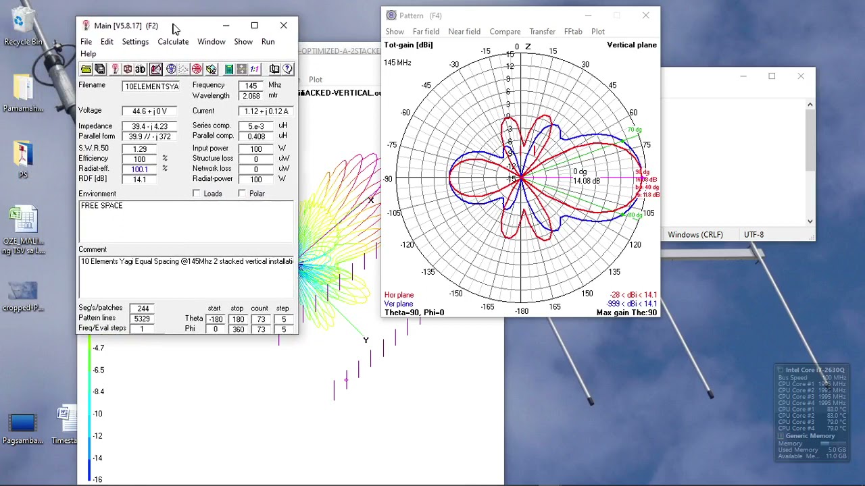
Task: Select the QZE_MALI... desktop file icon
Action: [x=23, y=231]
